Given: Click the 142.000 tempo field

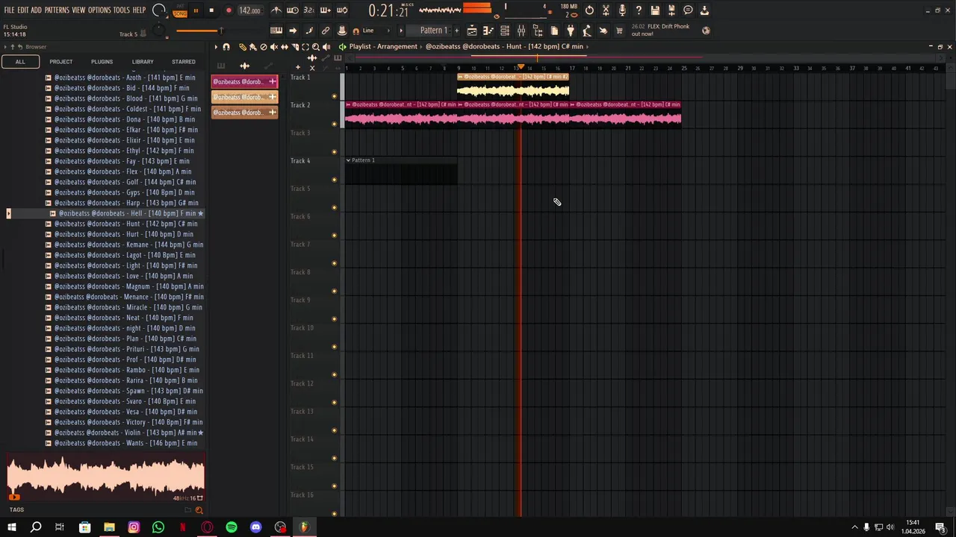Looking at the screenshot, I should point(249,10).
